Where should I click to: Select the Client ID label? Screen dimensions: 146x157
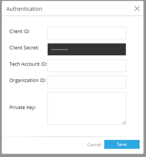pyautogui.click(x=20, y=31)
